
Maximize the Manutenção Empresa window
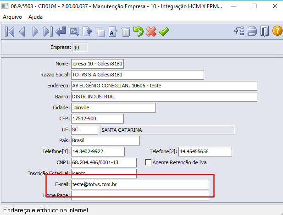254,6
